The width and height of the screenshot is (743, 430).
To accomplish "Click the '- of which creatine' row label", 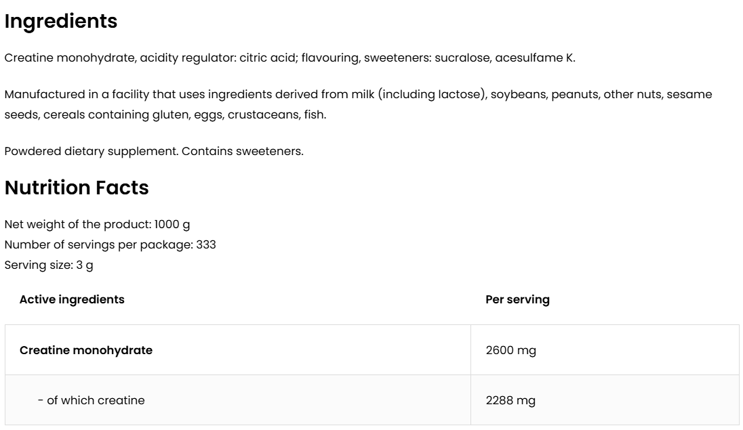I will click(x=91, y=401).
